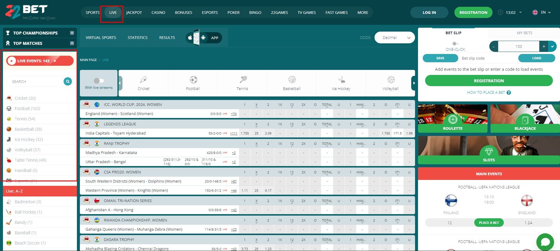Pick the Basketball icon in sports carousel

292,80
